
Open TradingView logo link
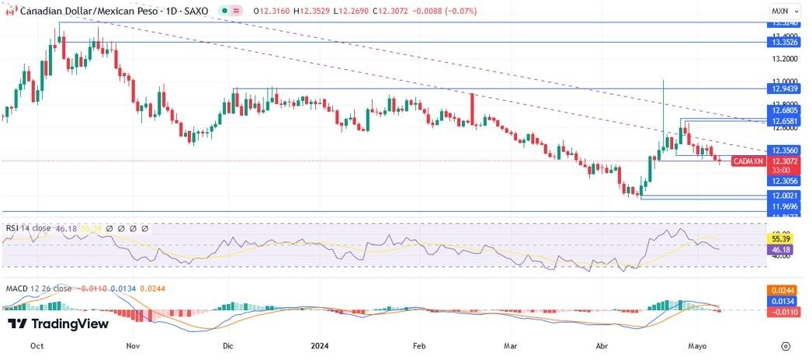pyautogui.click(x=58, y=324)
